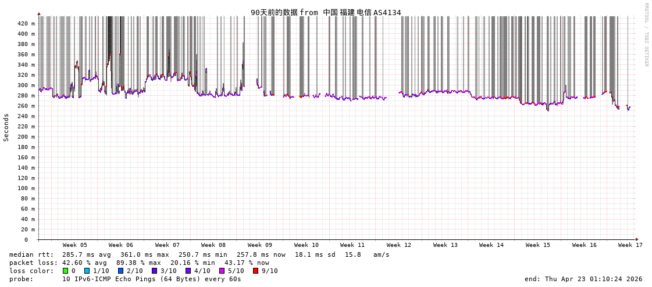The width and height of the screenshot is (652, 287).
Task: Click the 200 m y-axis tick label
Action: (27, 137)
